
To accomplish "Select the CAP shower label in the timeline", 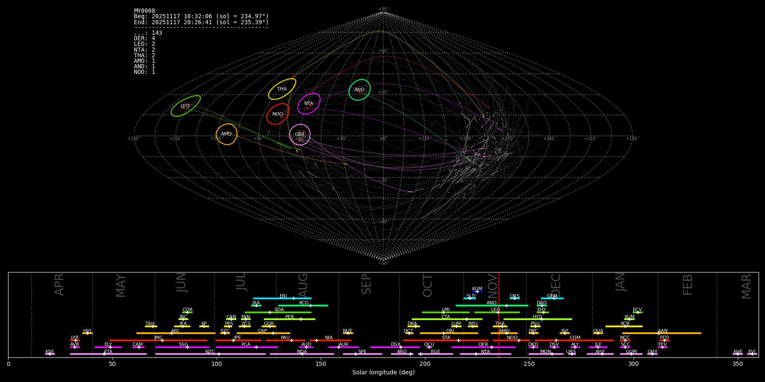I will [x=263, y=331].
